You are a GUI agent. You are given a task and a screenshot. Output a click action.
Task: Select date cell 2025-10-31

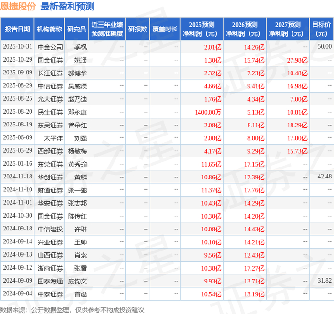pos(18,47)
